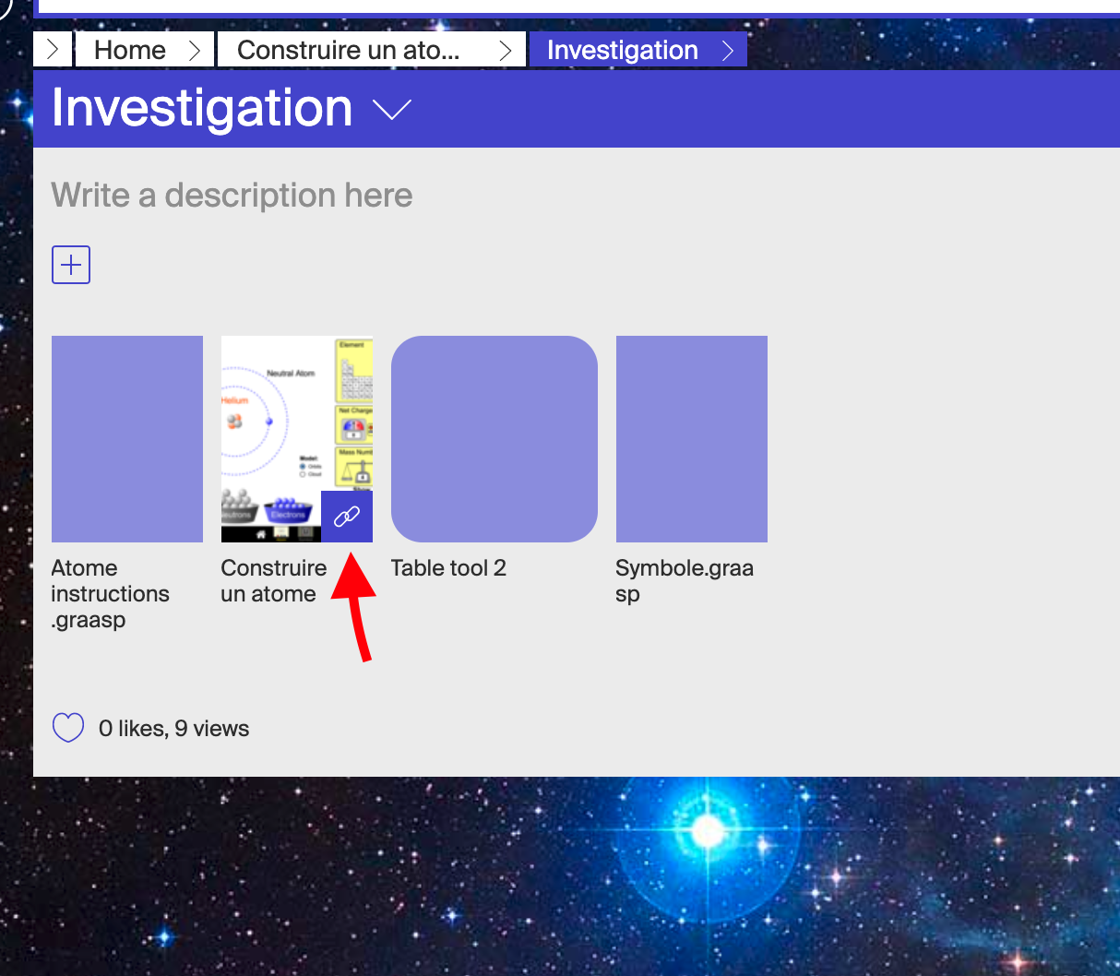The height and width of the screenshot is (976, 1120).
Task: Click the Write a description here field
Action: click(x=232, y=195)
